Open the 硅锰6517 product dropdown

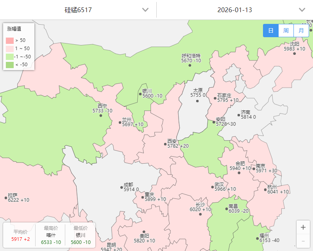pos(78,10)
